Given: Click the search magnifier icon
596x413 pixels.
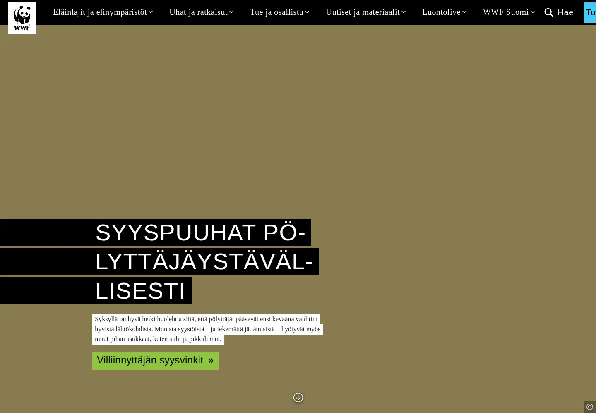Looking at the screenshot, I should [549, 12].
